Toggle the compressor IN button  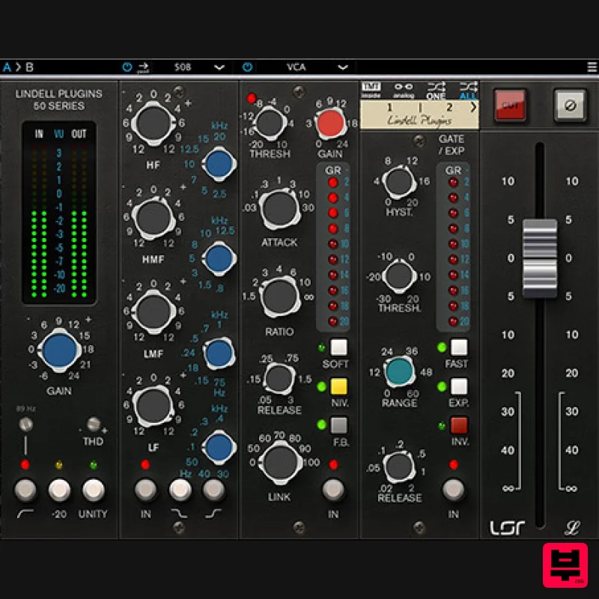(x=333, y=490)
